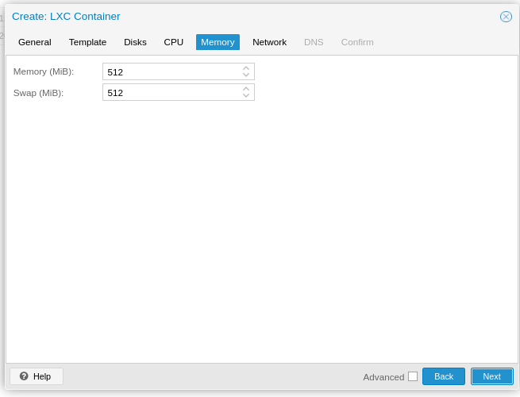
Task: Increase Swap value with up arrow
Action: (x=246, y=89)
